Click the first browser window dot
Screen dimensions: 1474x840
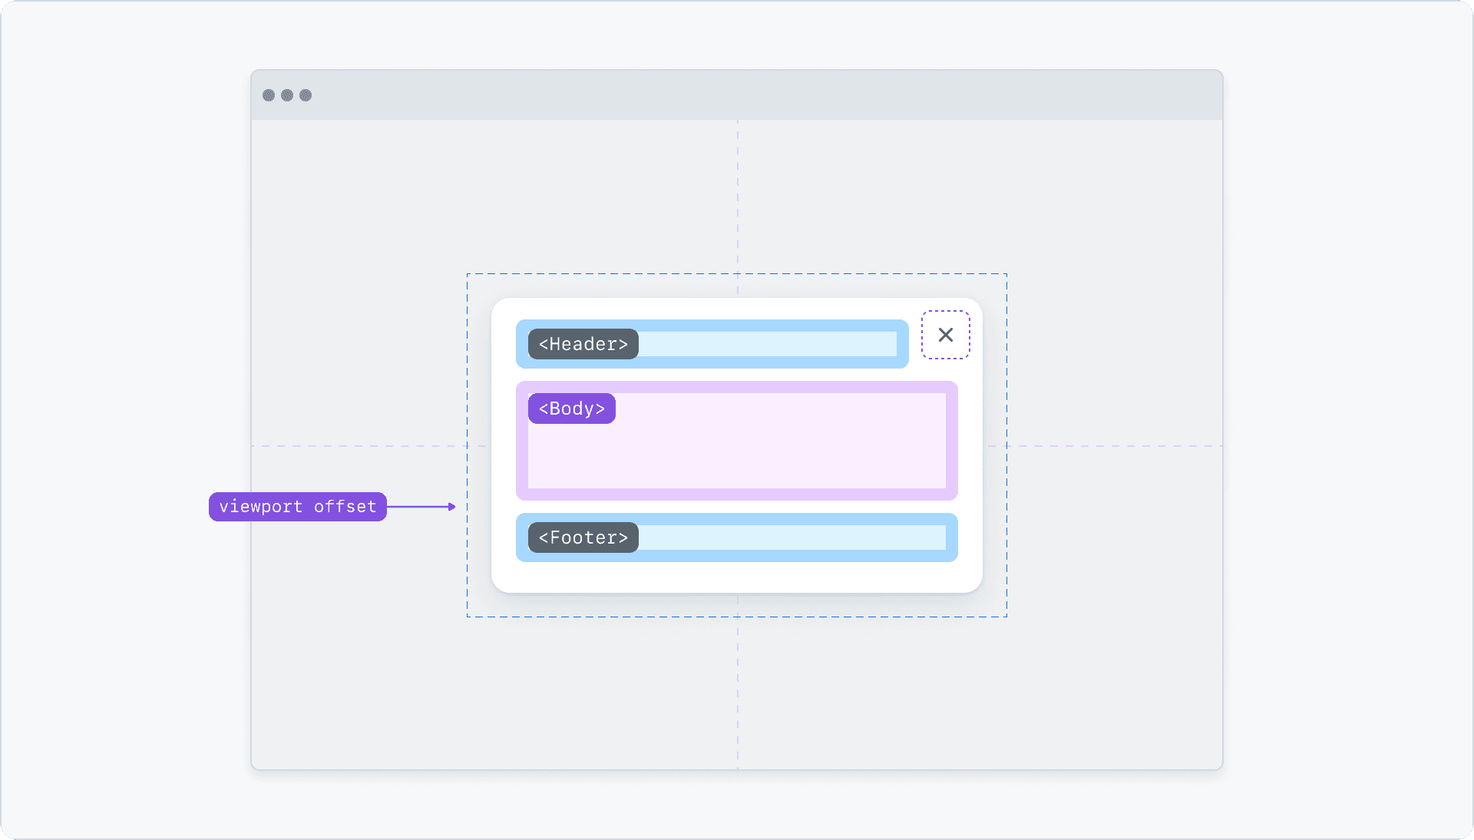[269, 95]
